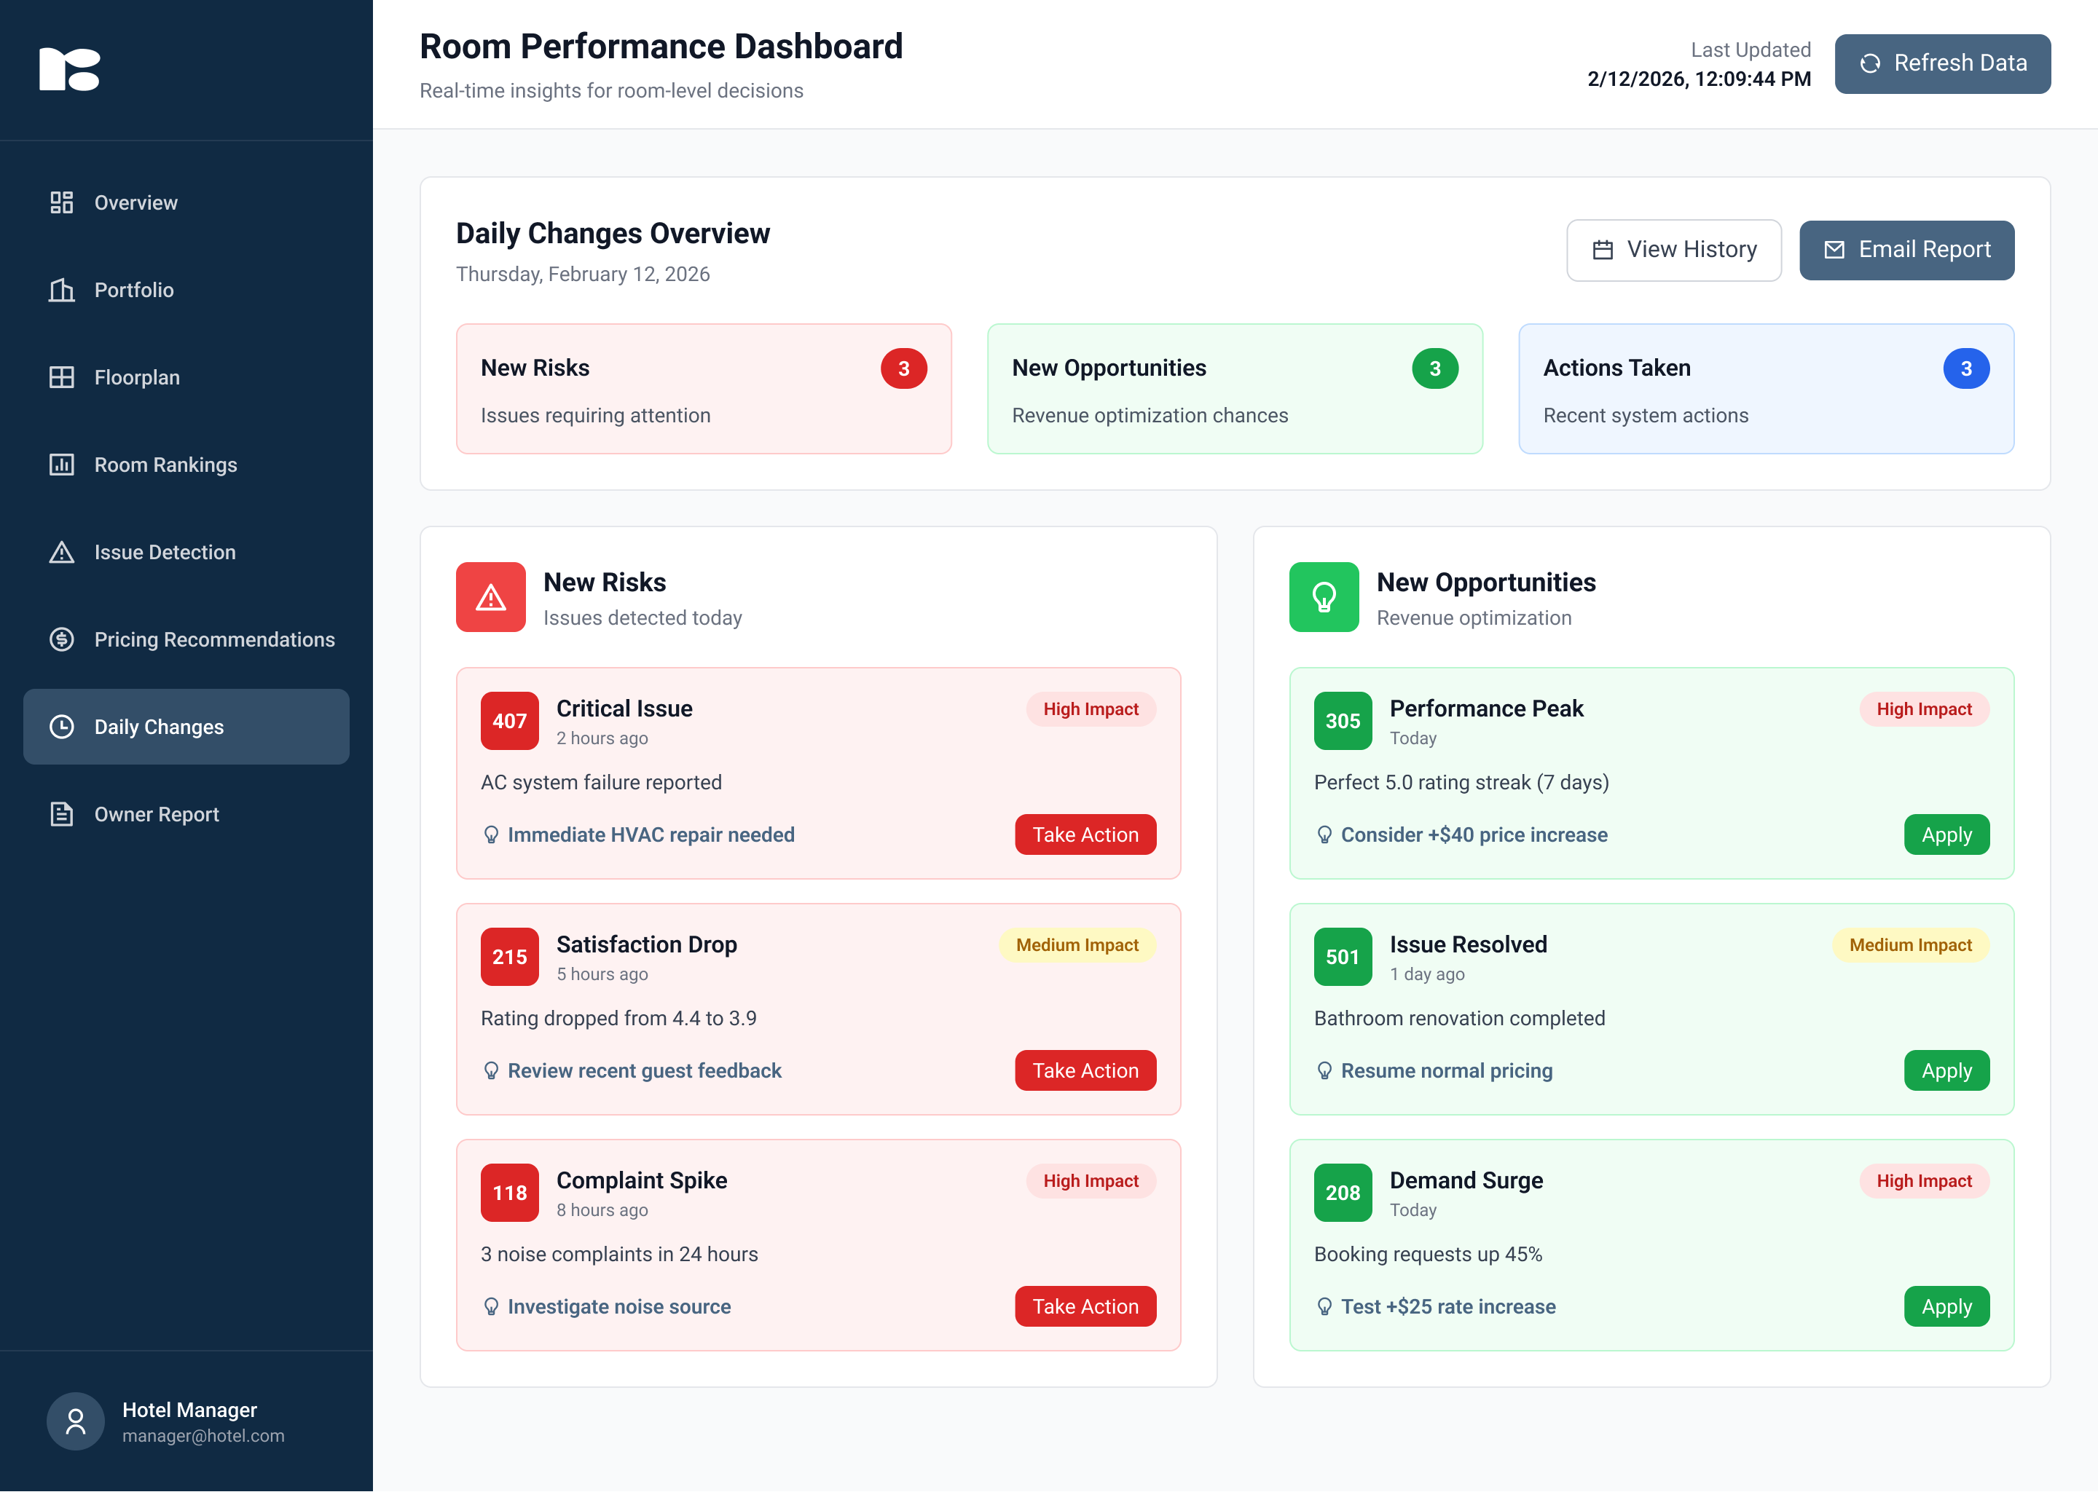The height and width of the screenshot is (1500, 2098).
Task: Click the green New Opportunities lightbulb icon
Action: (1323, 598)
